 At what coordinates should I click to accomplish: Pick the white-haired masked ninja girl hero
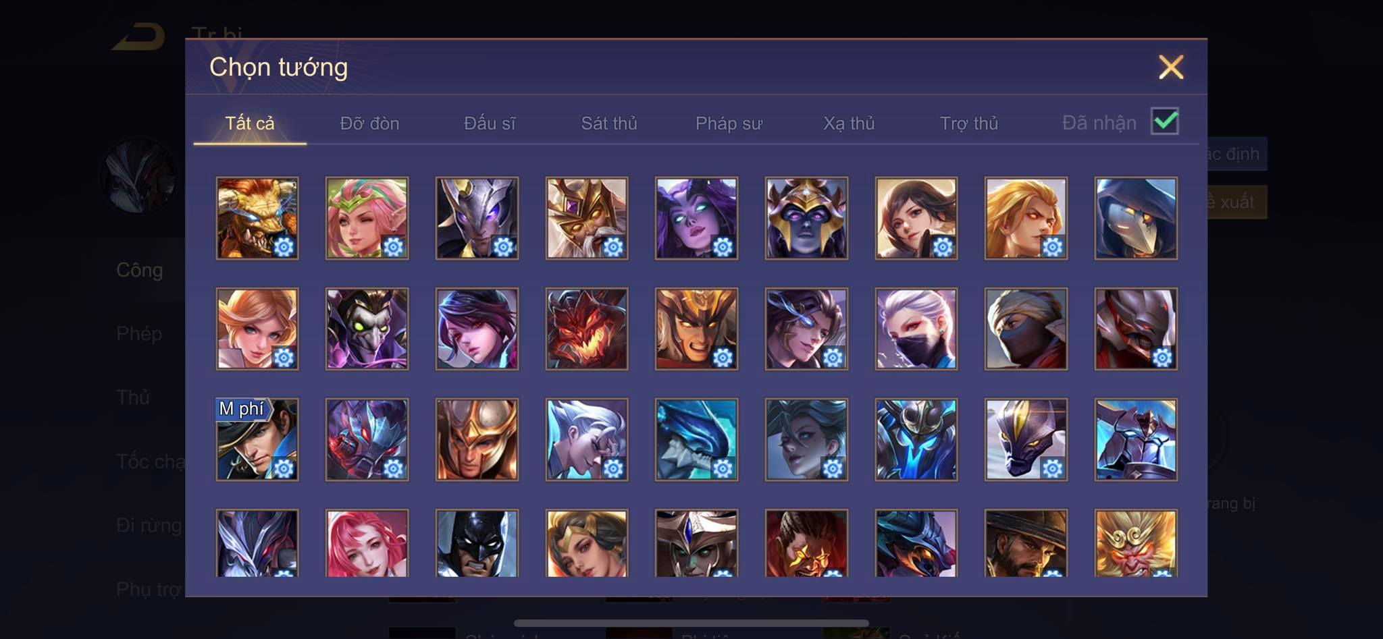point(916,329)
